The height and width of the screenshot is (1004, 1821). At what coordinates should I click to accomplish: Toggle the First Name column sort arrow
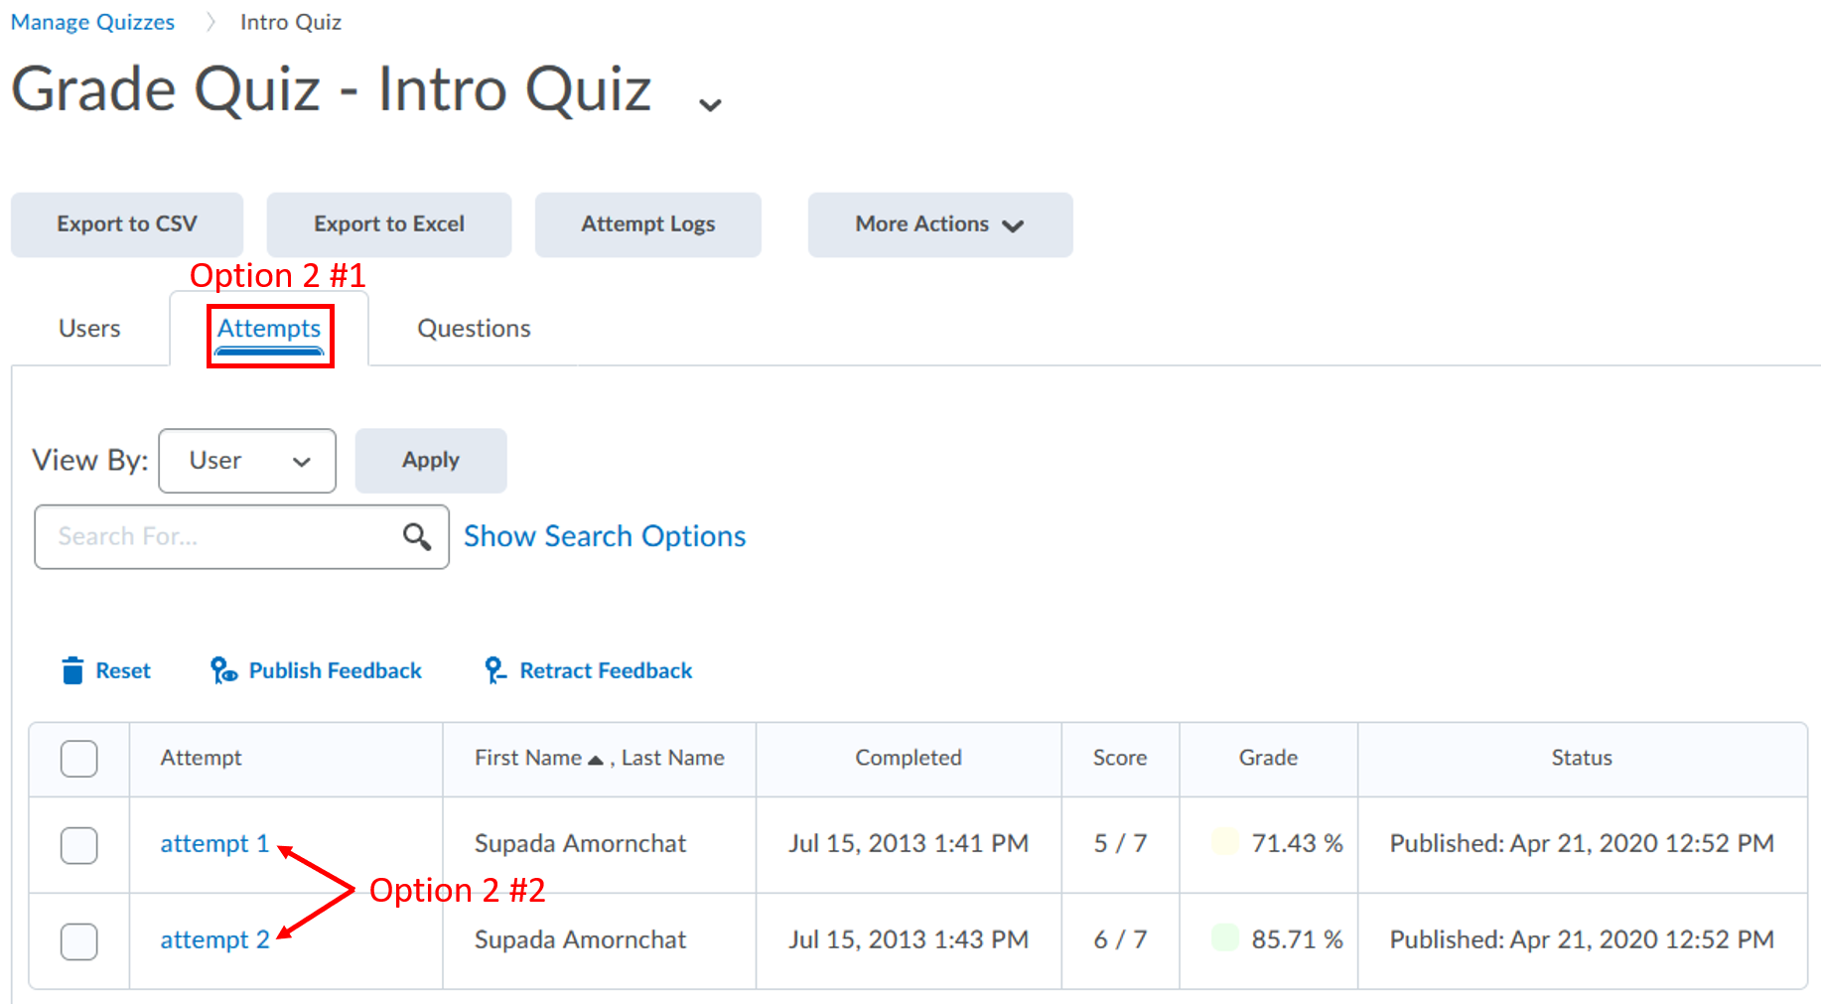tap(596, 756)
